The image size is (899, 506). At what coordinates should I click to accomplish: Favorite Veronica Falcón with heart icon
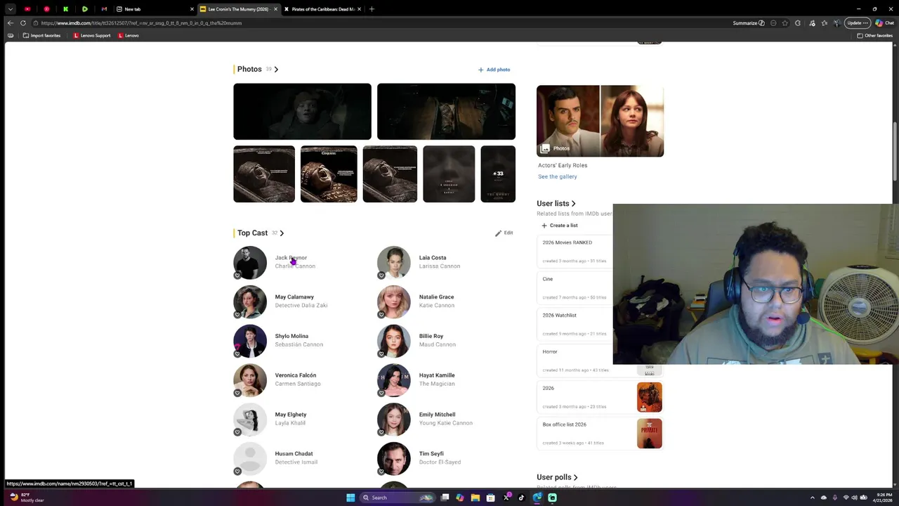coord(237,393)
